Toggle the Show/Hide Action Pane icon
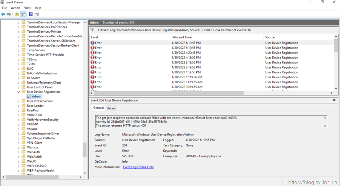Viewport: 340px width, 186px height. click(x=37, y=14)
